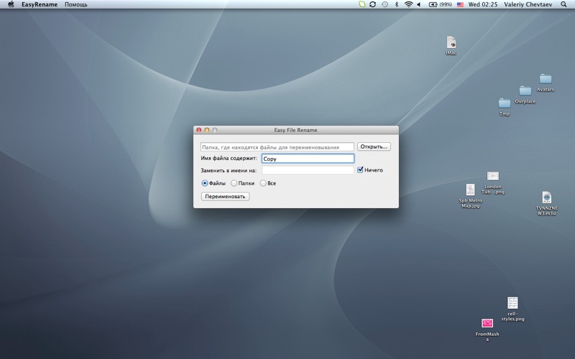Click the folder path input field

[x=277, y=147]
